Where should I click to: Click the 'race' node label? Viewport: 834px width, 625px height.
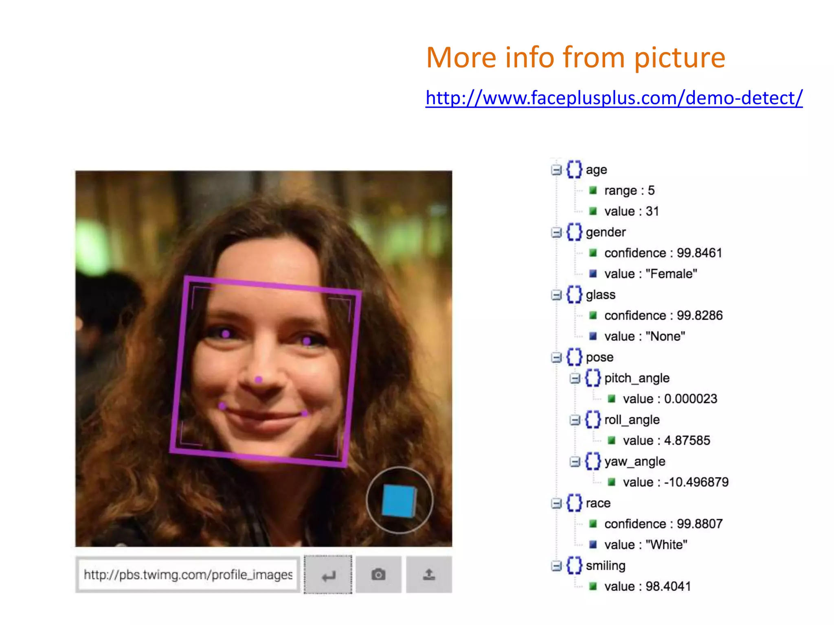tap(598, 503)
